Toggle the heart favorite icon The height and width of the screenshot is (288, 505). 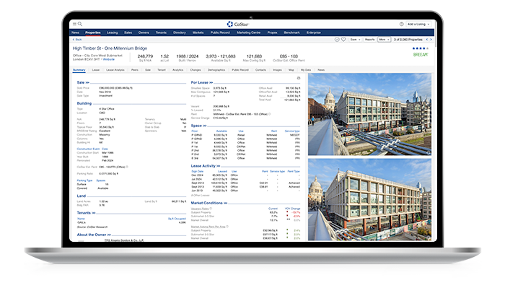(x=343, y=40)
